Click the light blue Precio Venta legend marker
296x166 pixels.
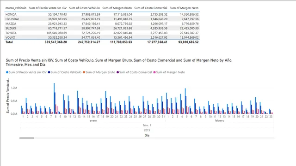click(7, 72)
